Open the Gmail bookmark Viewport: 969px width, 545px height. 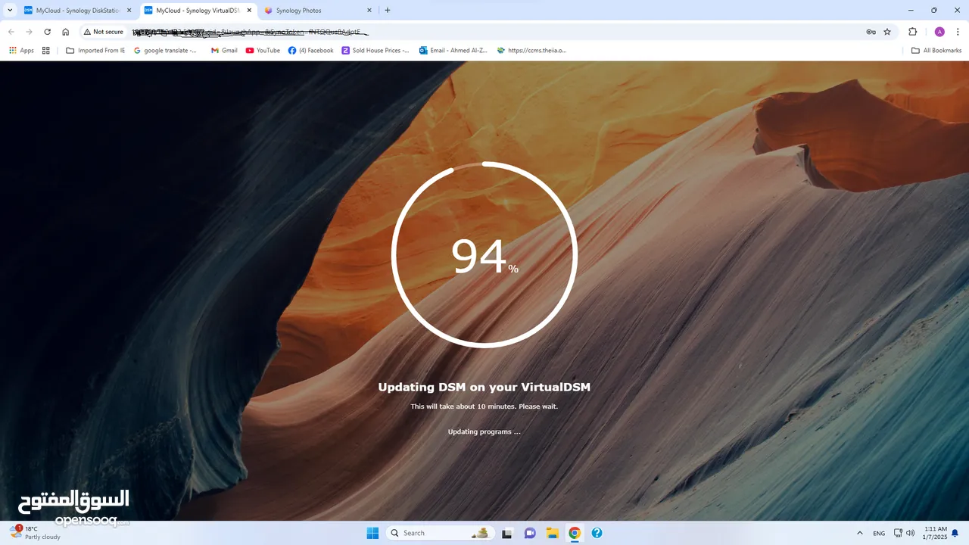pyautogui.click(x=224, y=51)
